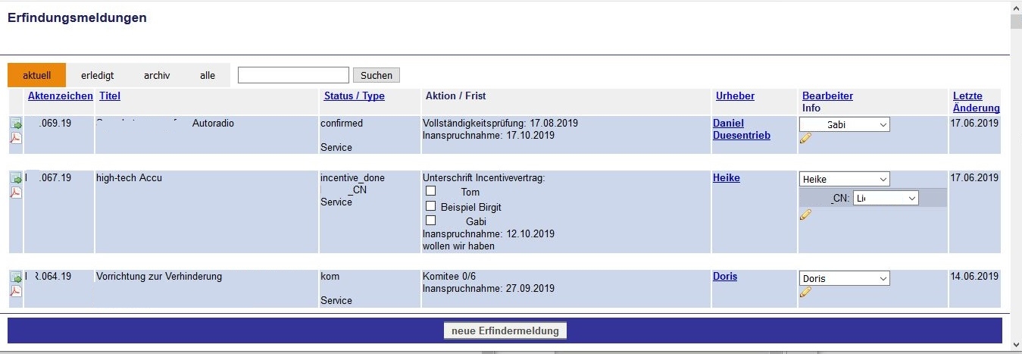Image resolution: width=1022 pixels, height=354 pixels.
Task: Expand the _CN dropdown in the Accu row
Action: coord(885,198)
